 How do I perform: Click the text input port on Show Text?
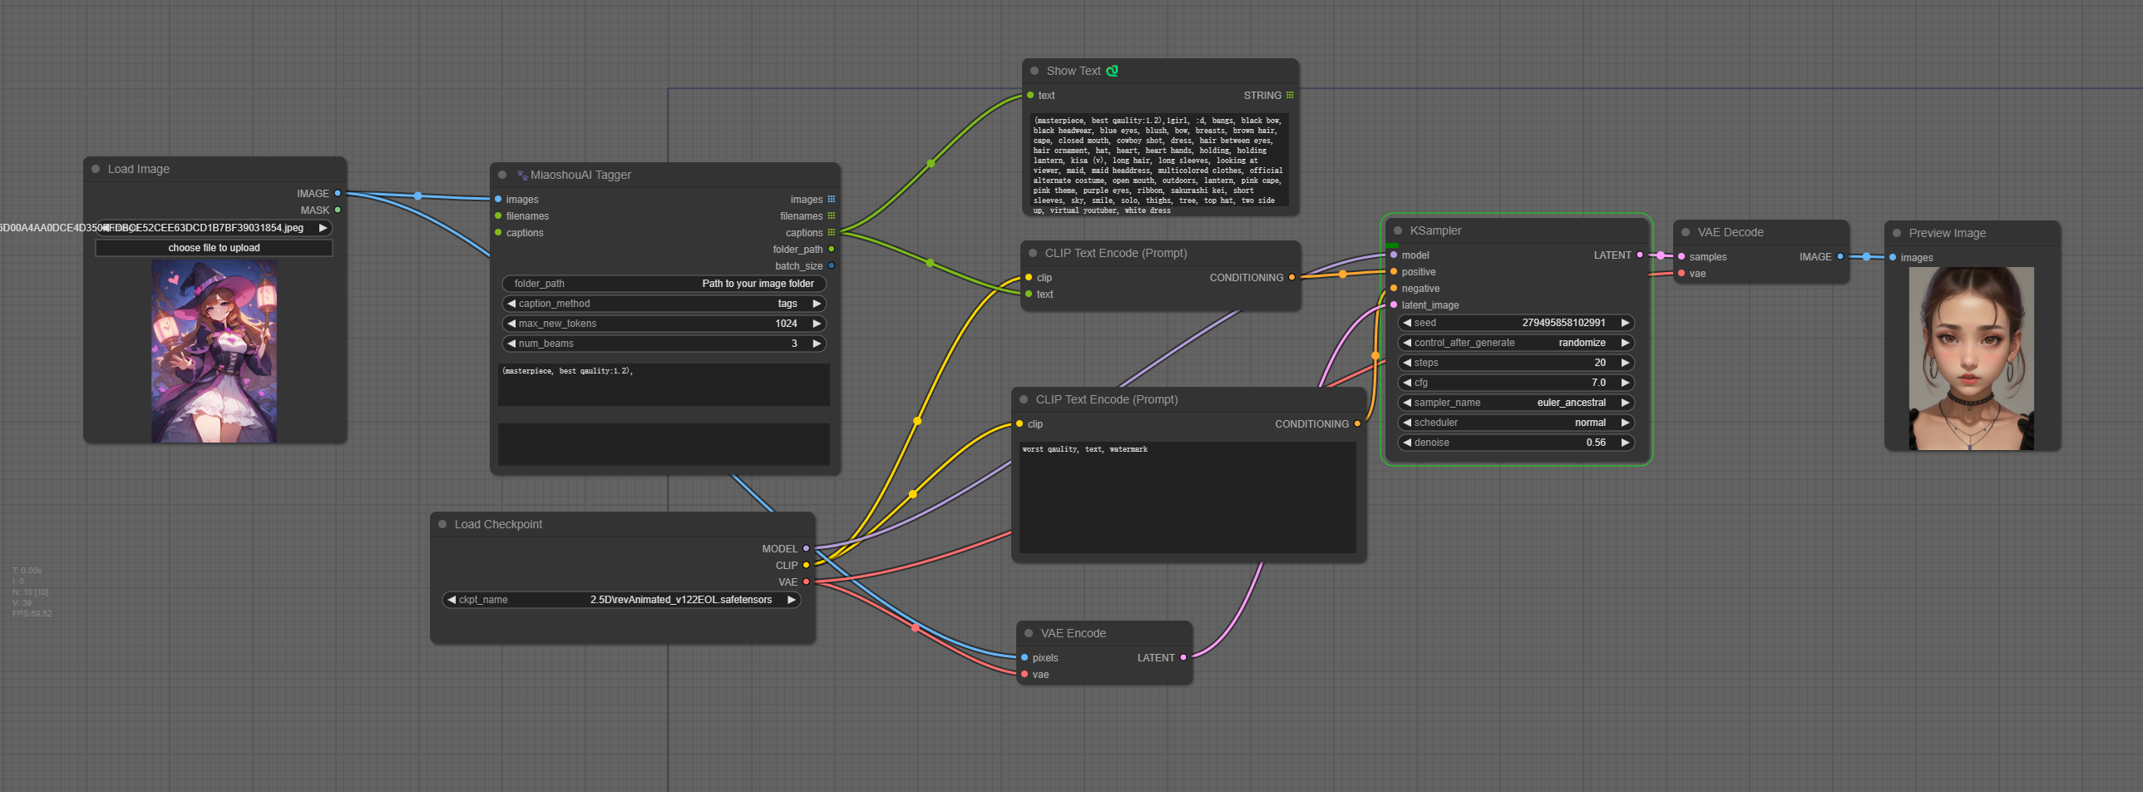tap(1030, 95)
